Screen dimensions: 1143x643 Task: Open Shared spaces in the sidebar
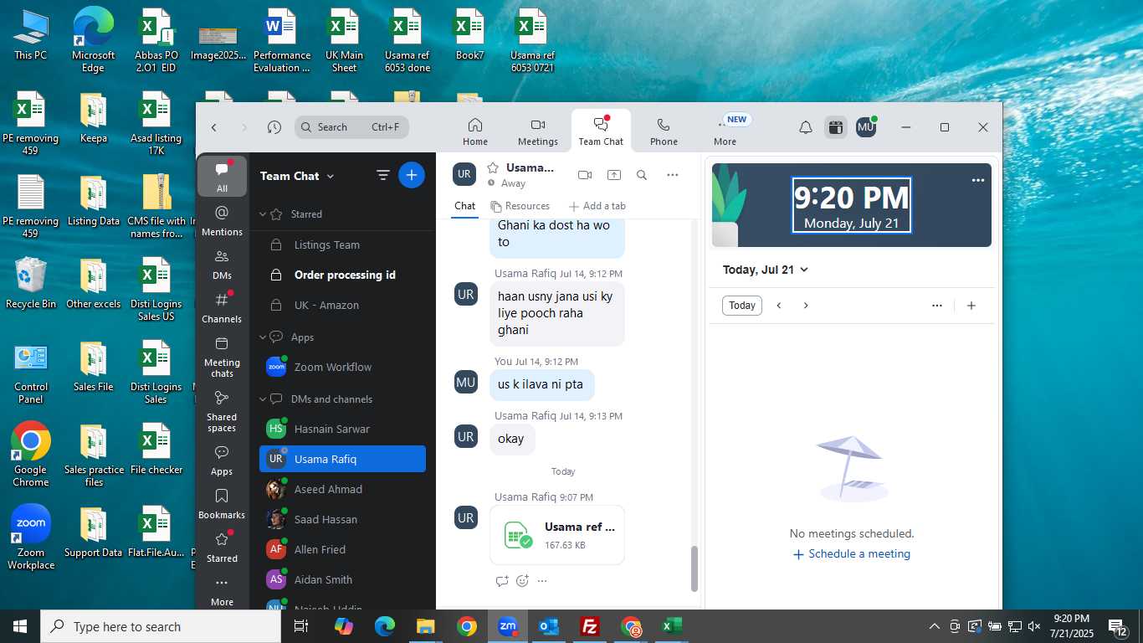click(222, 410)
